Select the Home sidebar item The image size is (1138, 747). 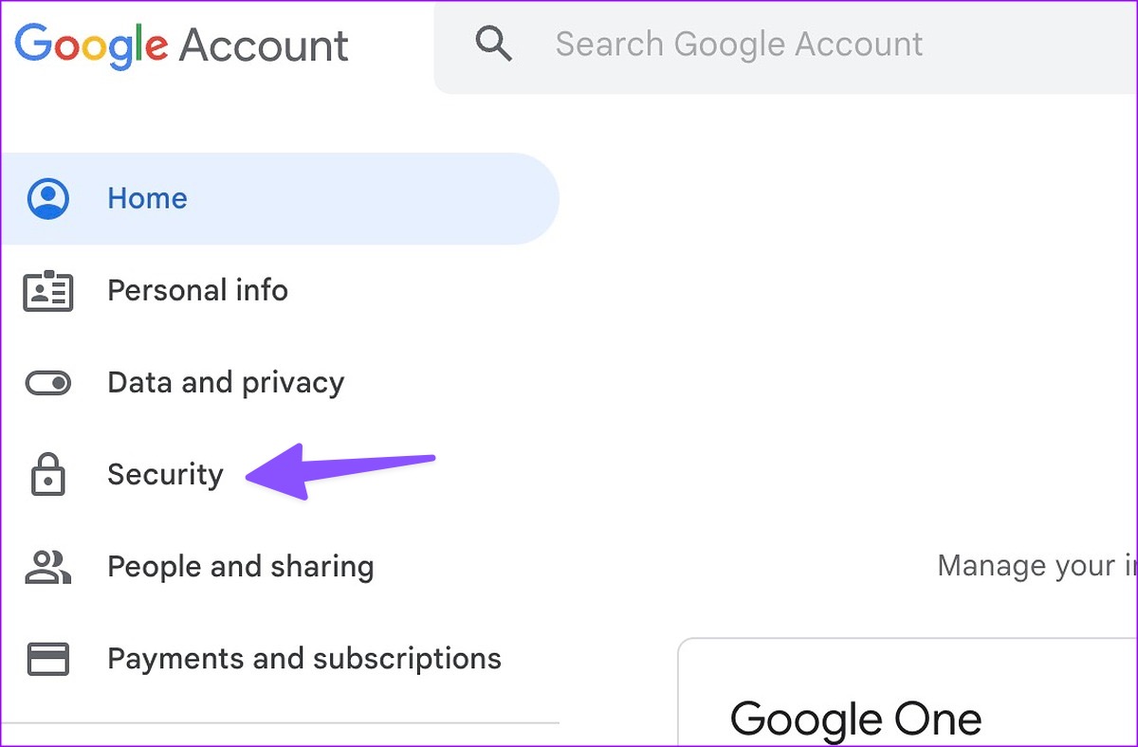click(x=147, y=198)
